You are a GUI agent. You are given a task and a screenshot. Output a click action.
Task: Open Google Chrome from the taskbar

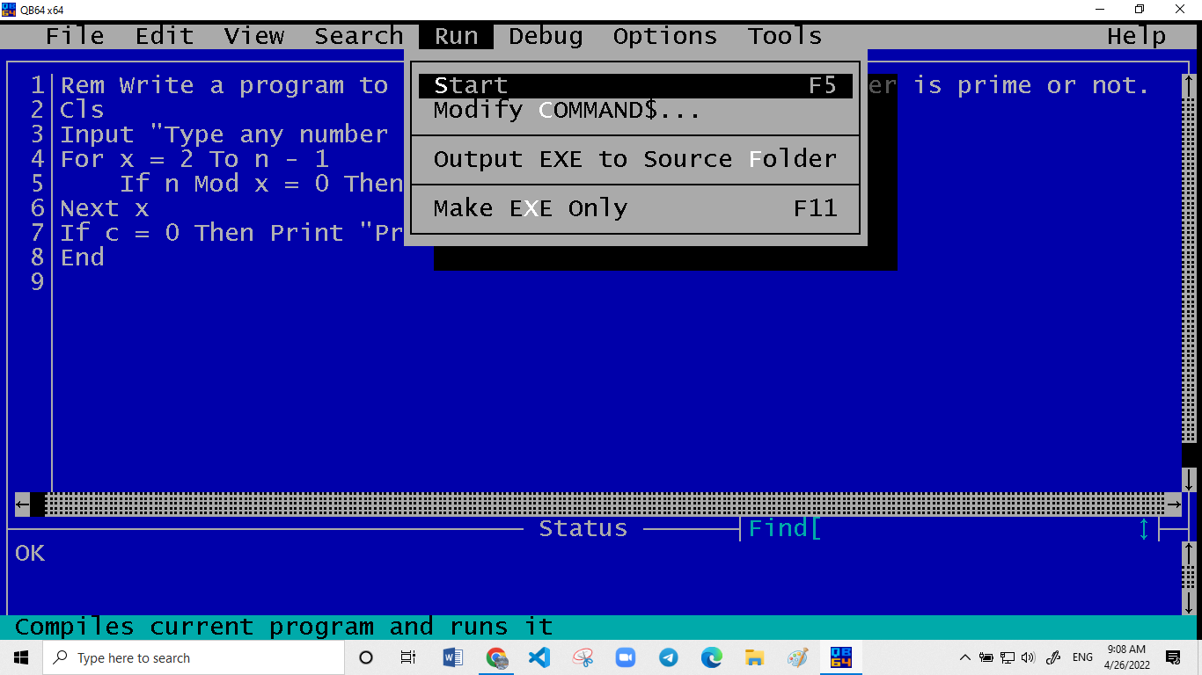coord(496,657)
